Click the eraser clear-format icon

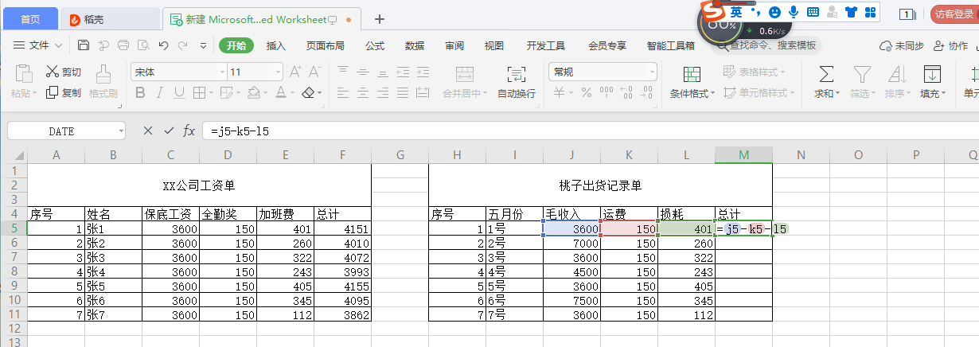pos(309,93)
